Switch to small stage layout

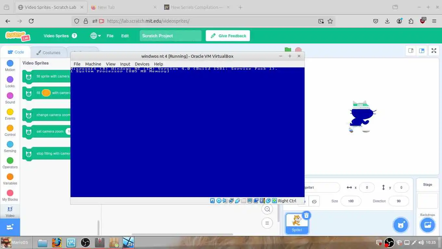click(411, 51)
